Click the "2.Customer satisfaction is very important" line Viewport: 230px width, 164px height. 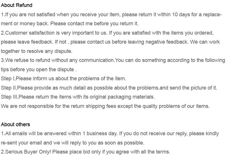(55, 33)
